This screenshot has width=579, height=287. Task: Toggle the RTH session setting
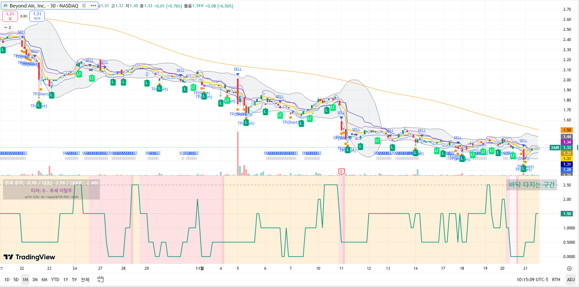556,280
